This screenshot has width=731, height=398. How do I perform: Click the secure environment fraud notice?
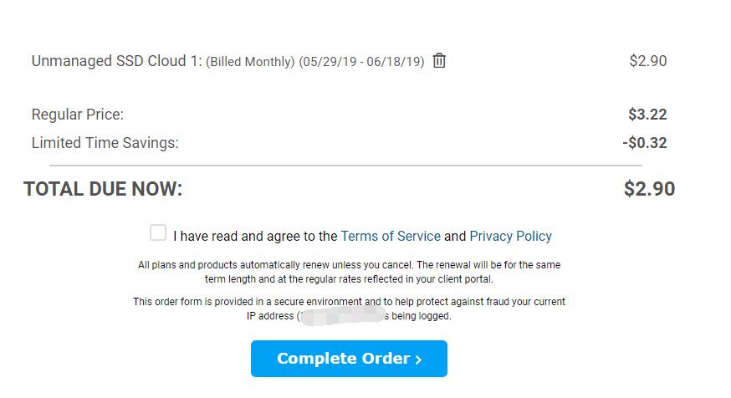point(349,302)
